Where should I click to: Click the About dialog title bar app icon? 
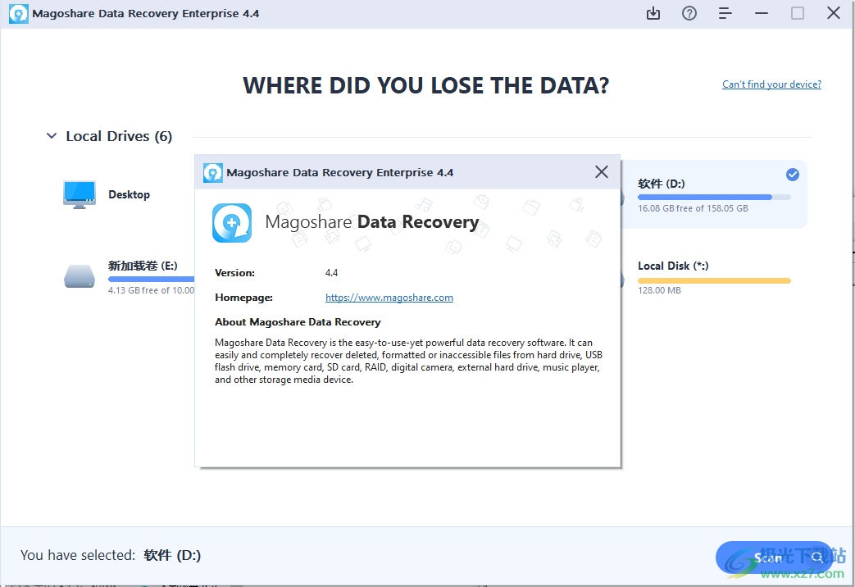212,172
